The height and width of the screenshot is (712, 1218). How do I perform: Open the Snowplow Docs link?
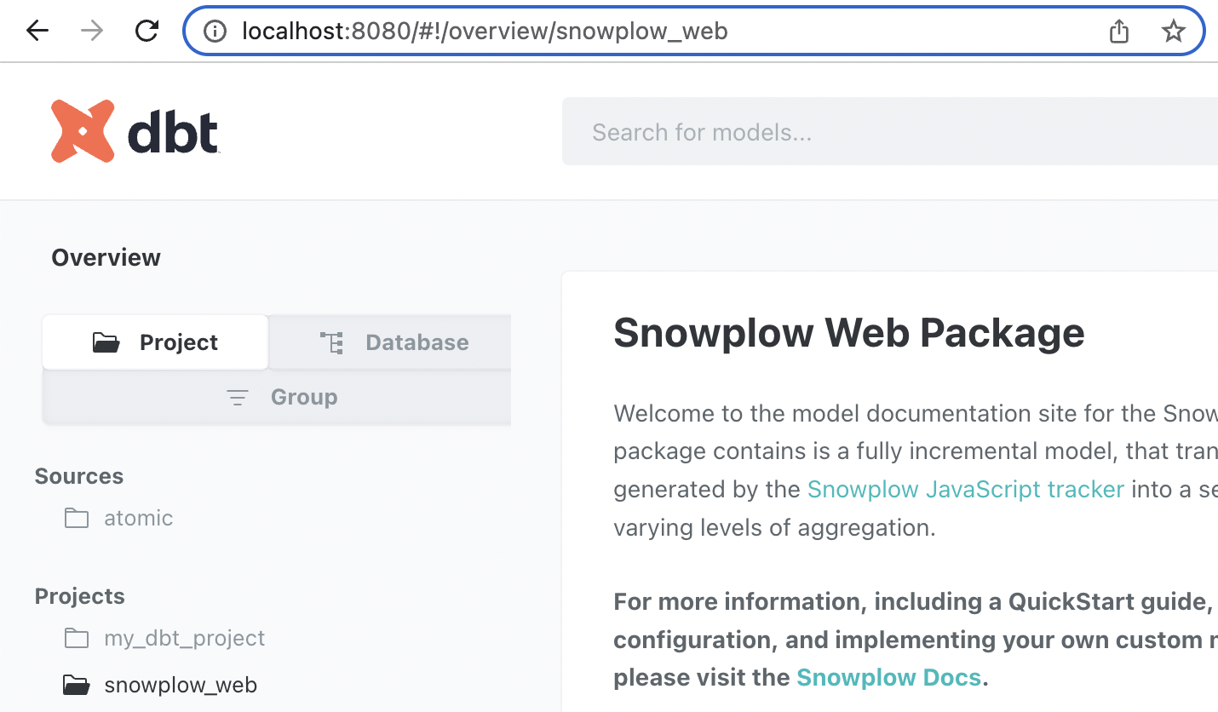click(x=888, y=678)
